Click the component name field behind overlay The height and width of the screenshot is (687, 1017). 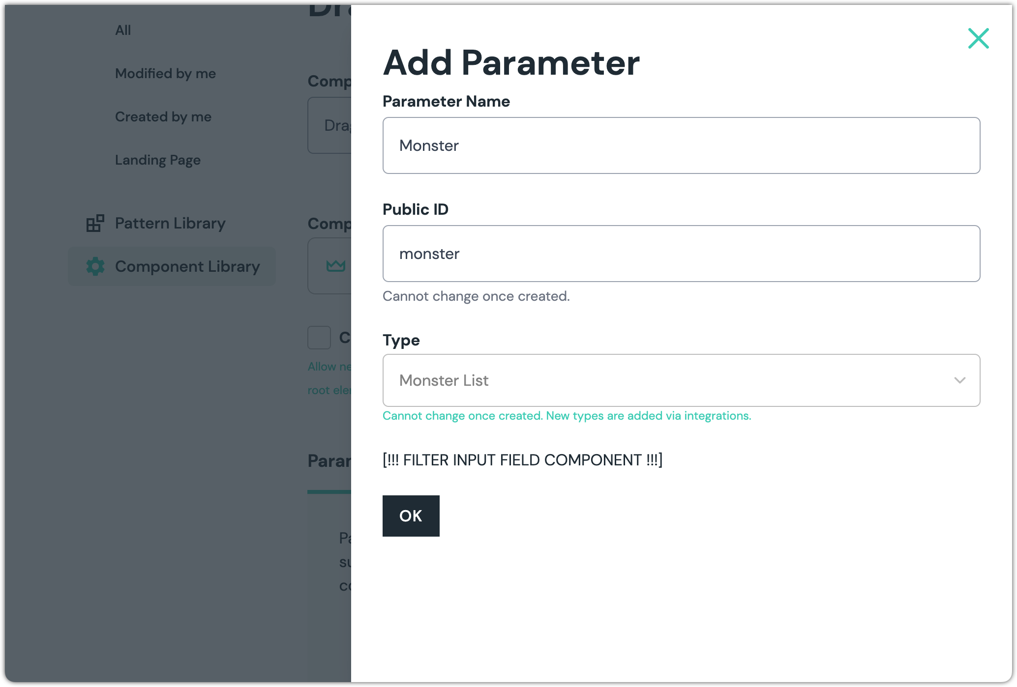[329, 125]
